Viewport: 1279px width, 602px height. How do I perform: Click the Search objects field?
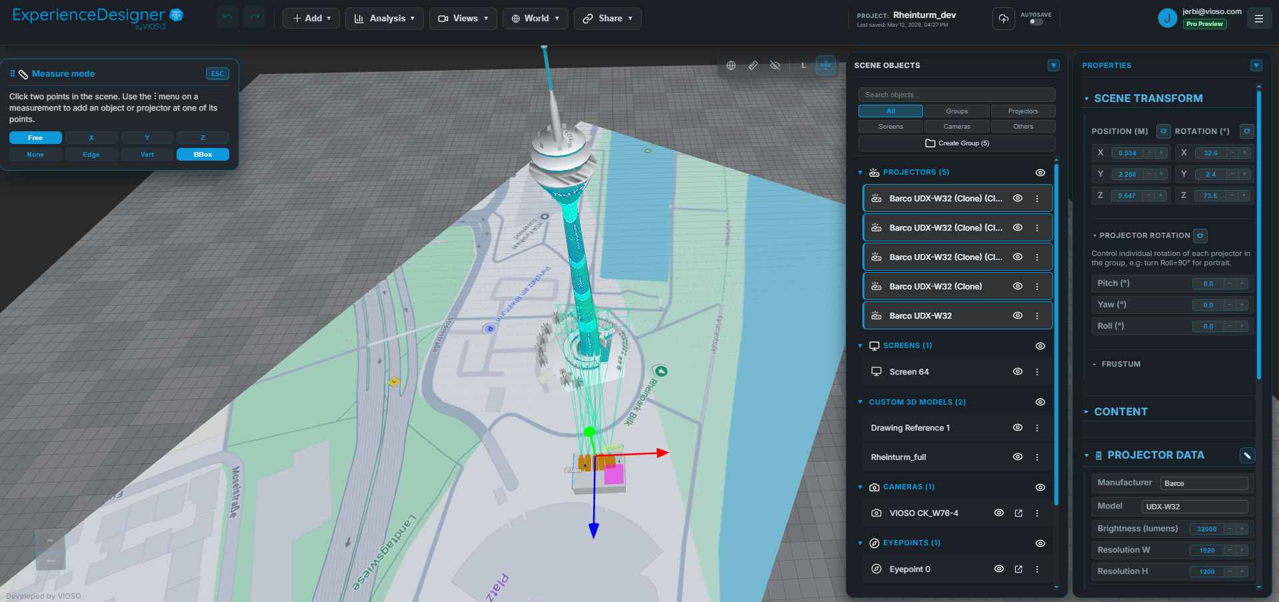(956, 95)
